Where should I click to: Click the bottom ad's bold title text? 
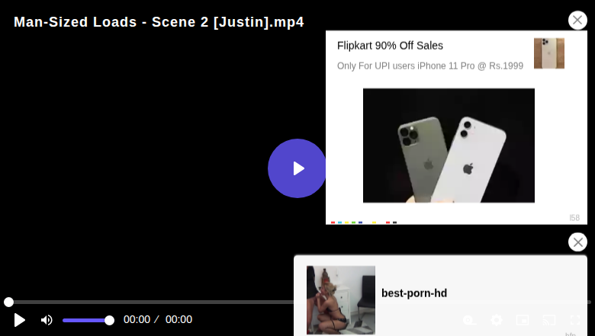414,293
